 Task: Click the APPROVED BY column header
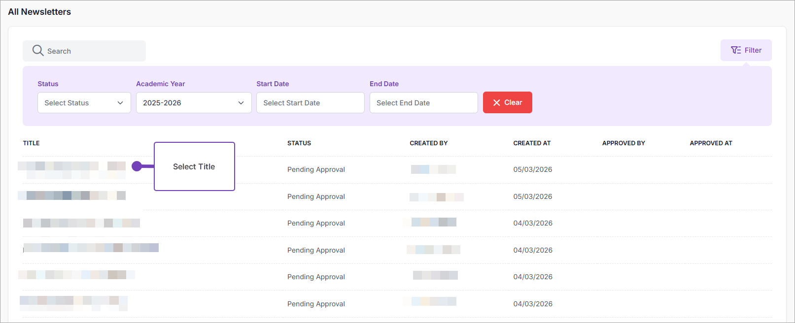623,143
